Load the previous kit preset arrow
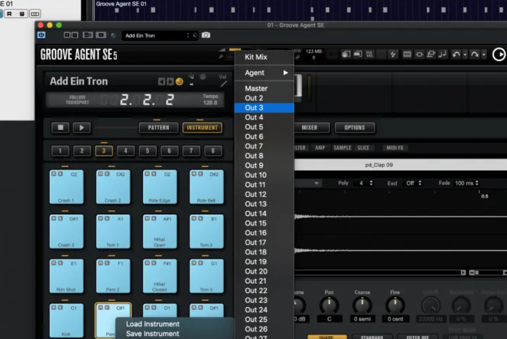 pos(161,81)
